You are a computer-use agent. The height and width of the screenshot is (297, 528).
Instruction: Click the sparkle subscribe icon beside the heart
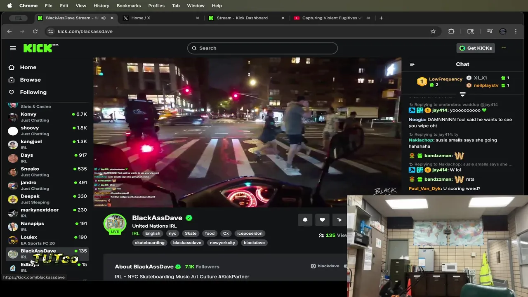[339, 220]
